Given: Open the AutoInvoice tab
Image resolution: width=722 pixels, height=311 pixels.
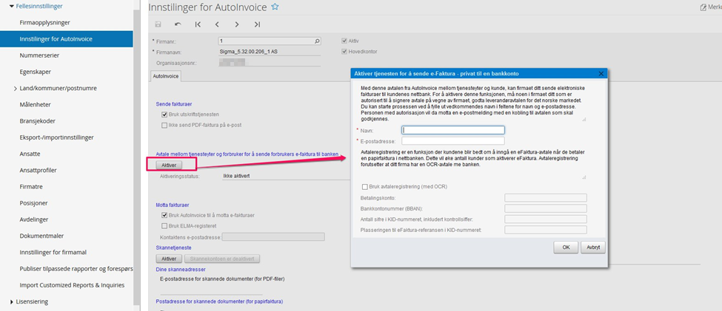Looking at the screenshot, I should point(166,76).
